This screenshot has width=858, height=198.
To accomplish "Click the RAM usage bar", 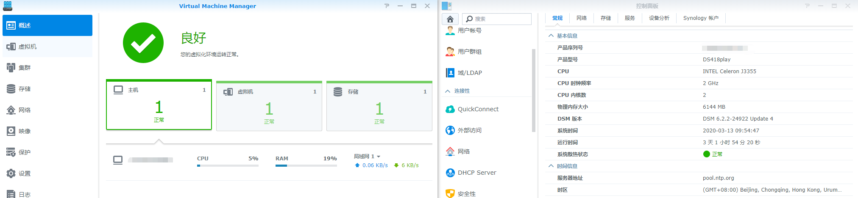I will pos(306,165).
